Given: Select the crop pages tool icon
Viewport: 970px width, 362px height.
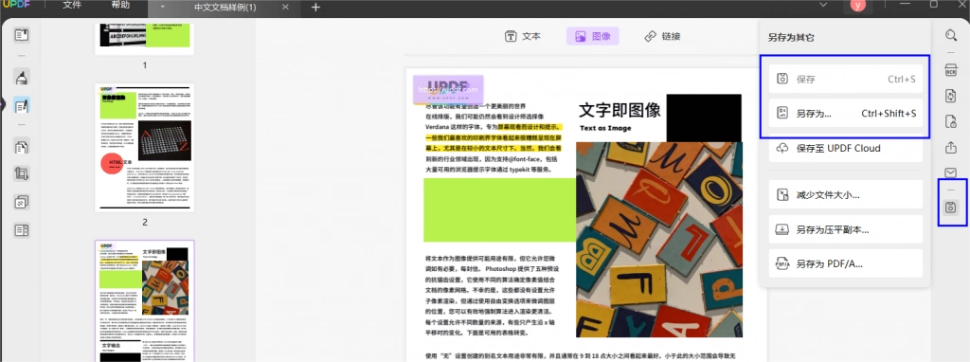Looking at the screenshot, I should click(22, 173).
